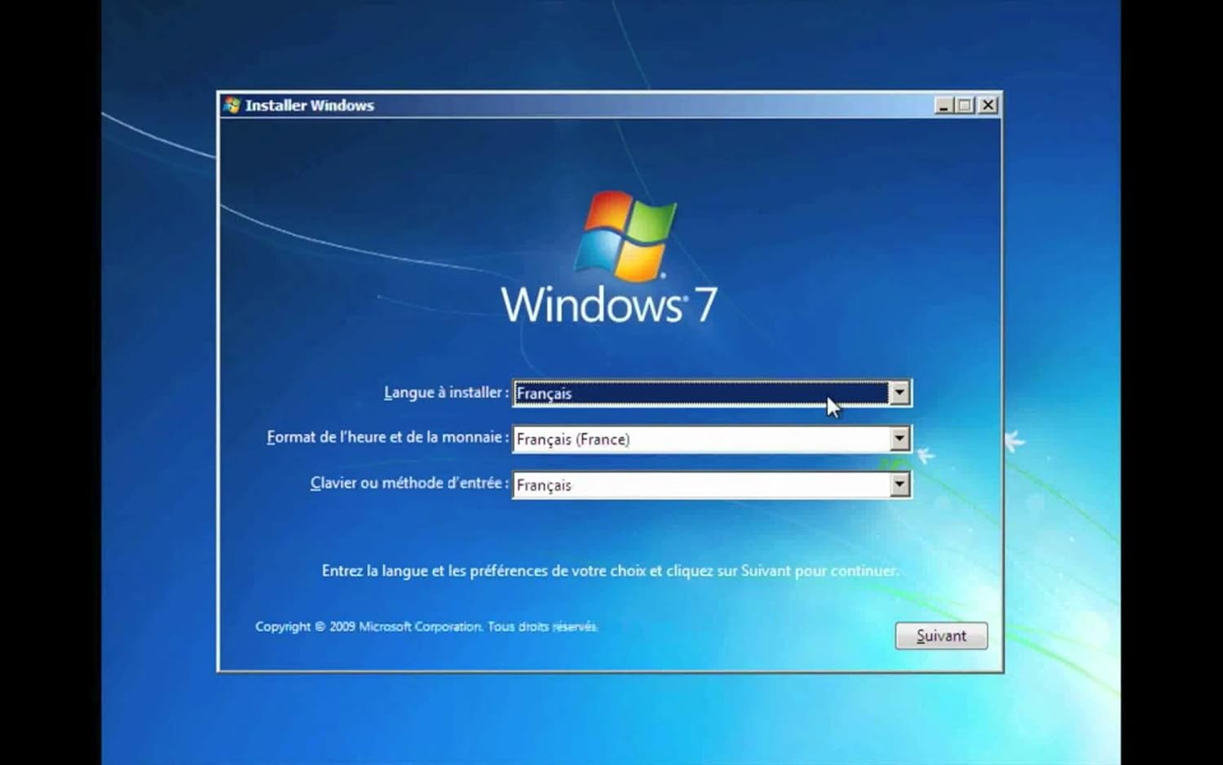Expand the 'Format de l'heure' dropdown arrow
Image resolution: width=1223 pixels, height=765 pixels.
[x=899, y=439]
